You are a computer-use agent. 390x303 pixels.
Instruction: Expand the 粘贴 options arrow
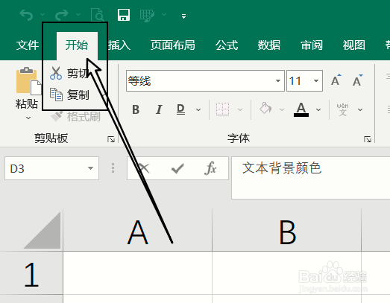tap(28, 118)
